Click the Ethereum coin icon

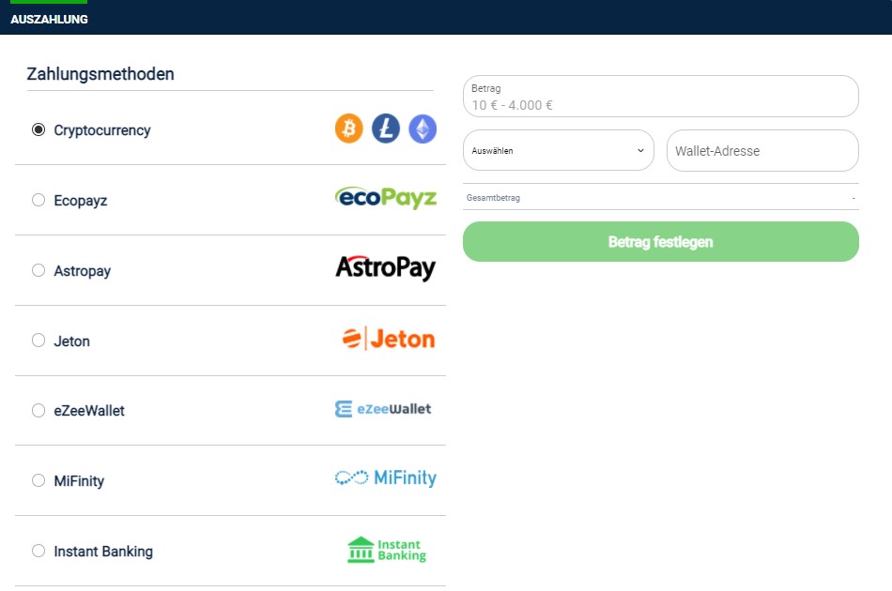(x=423, y=129)
